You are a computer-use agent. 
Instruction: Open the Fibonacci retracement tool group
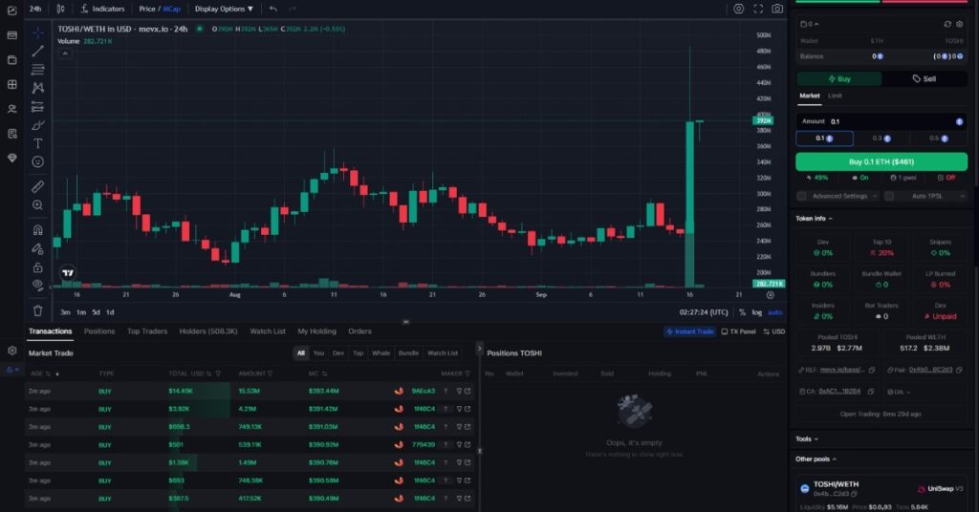click(x=37, y=69)
